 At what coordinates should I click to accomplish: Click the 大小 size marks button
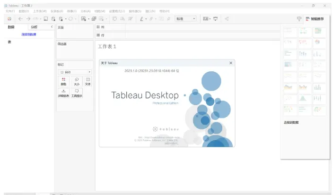click(x=77, y=82)
